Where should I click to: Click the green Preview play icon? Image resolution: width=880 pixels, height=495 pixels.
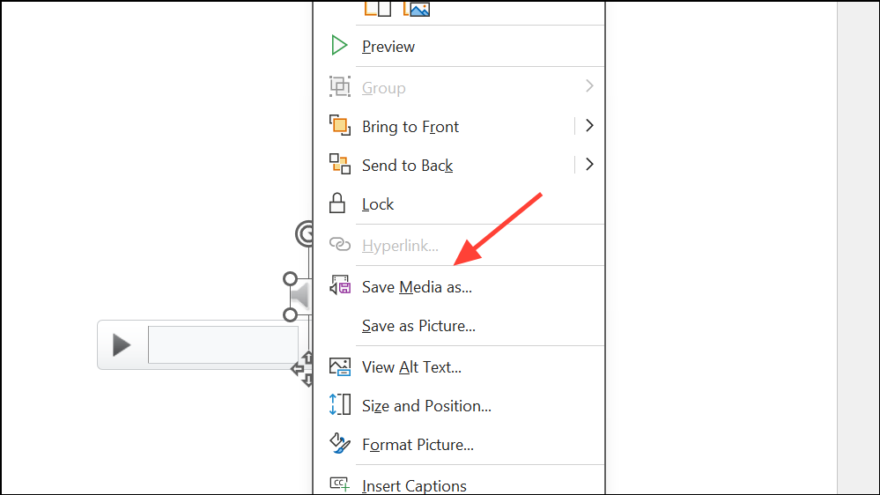tap(339, 46)
